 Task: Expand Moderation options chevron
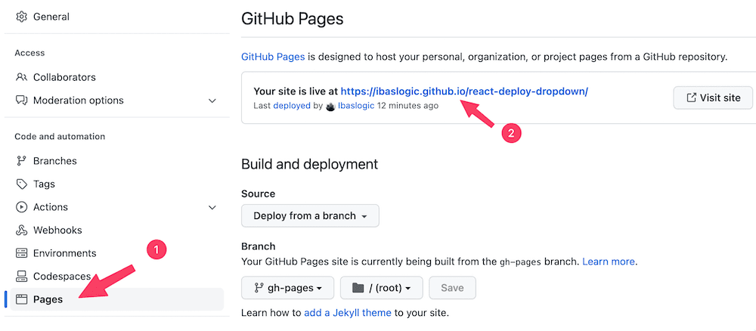tap(212, 101)
